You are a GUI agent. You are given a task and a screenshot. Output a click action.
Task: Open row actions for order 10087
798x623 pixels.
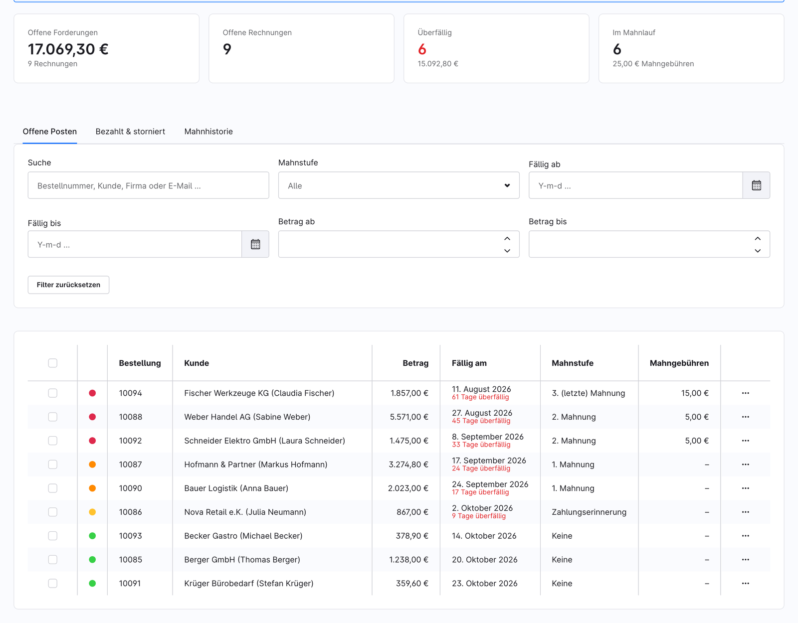pyautogui.click(x=745, y=465)
